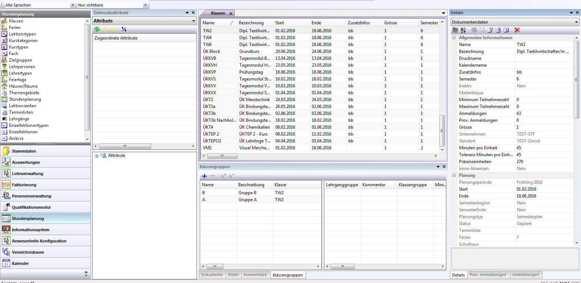Click the edit document pencil icon in Details
Viewport: 581px width, 283px height.
tap(490, 30)
